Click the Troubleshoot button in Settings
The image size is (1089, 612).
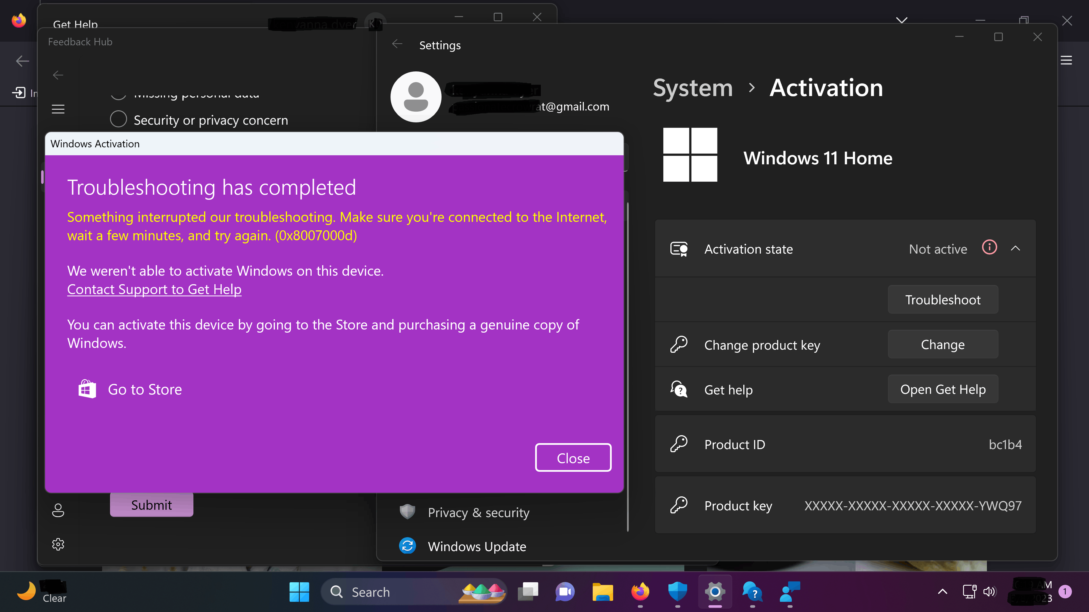point(943,299)
